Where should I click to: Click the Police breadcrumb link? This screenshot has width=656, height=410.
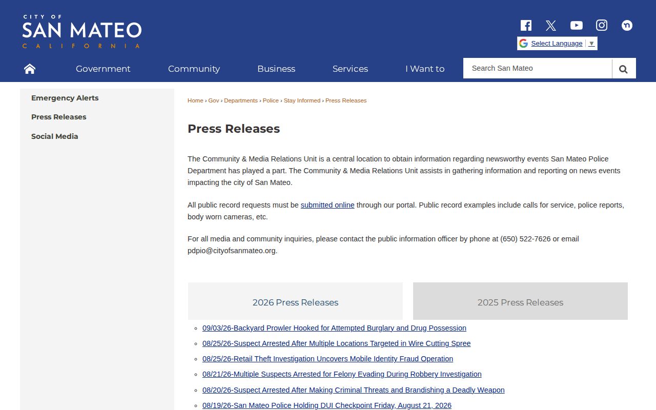click(x=271, y=100)
